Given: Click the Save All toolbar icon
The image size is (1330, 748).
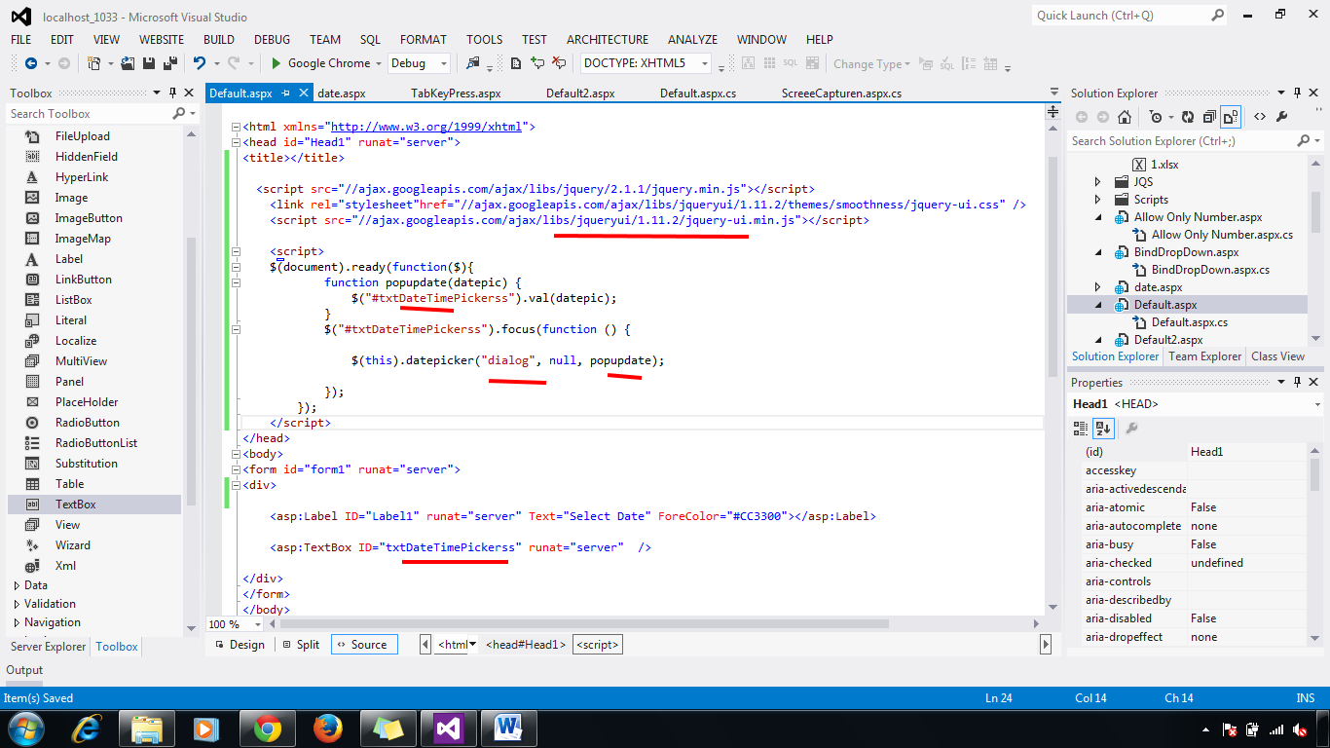Looking at the screenshot, I should pos(170,63).
